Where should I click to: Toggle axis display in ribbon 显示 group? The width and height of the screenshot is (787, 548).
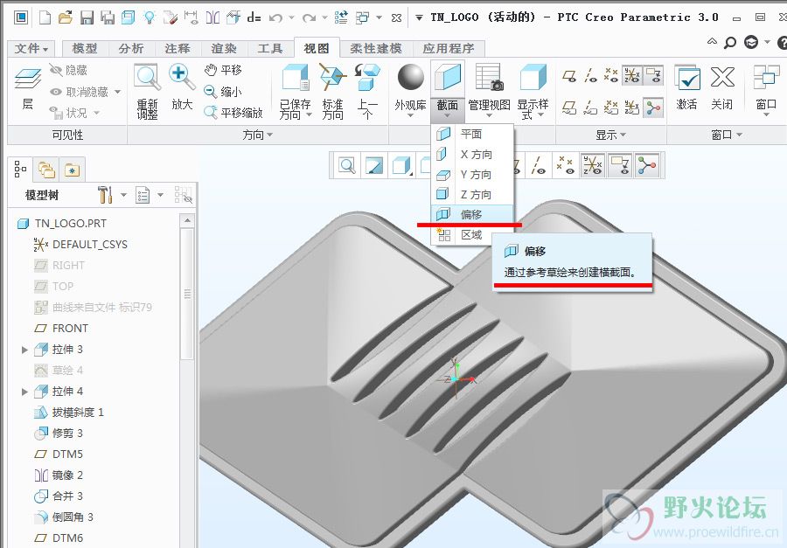[590, 76]
